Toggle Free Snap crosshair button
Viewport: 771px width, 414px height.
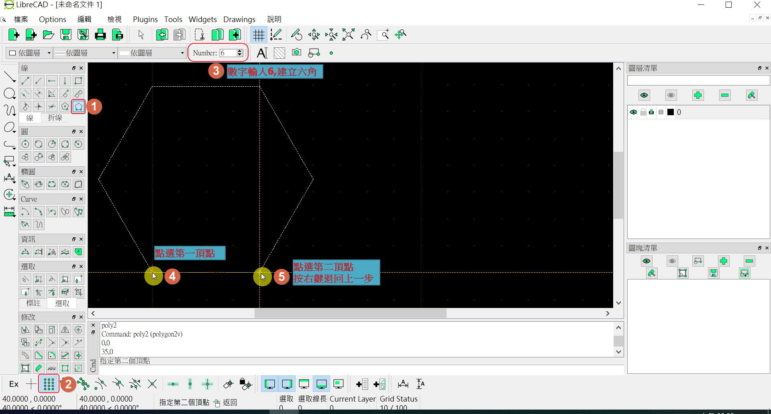point(31,384)
